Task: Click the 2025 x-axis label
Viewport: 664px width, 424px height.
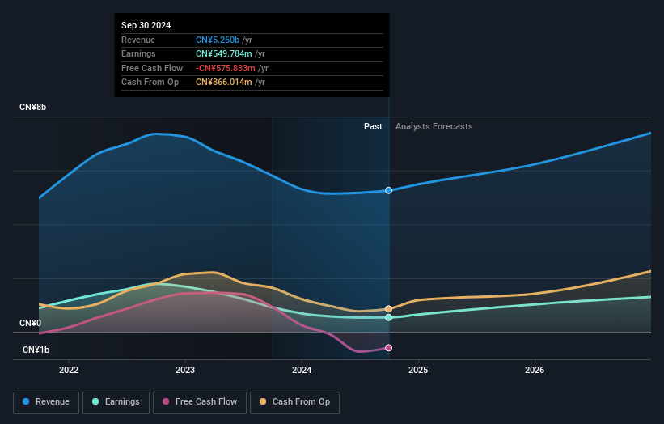Action: 418,370
